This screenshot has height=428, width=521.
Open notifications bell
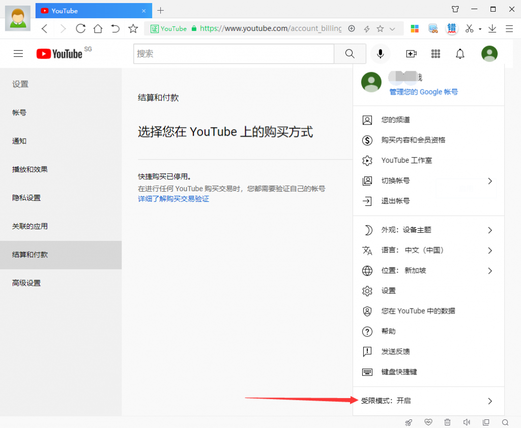(460, 53)
